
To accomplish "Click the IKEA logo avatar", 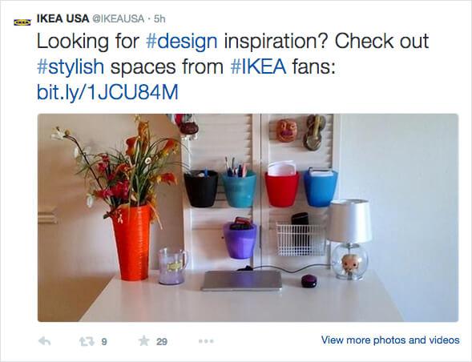I will pyautogui.click(x=22, y=22).
